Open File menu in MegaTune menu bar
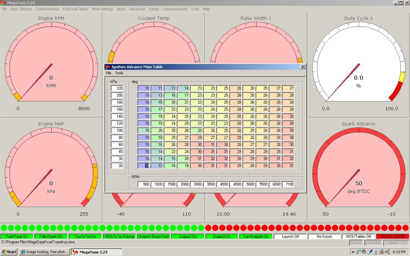This screenshot has width=410, height=256. (x=4, y=9)
